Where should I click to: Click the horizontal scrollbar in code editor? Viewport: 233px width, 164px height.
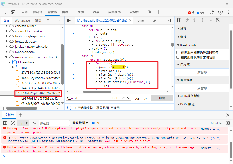click(97, 92)
